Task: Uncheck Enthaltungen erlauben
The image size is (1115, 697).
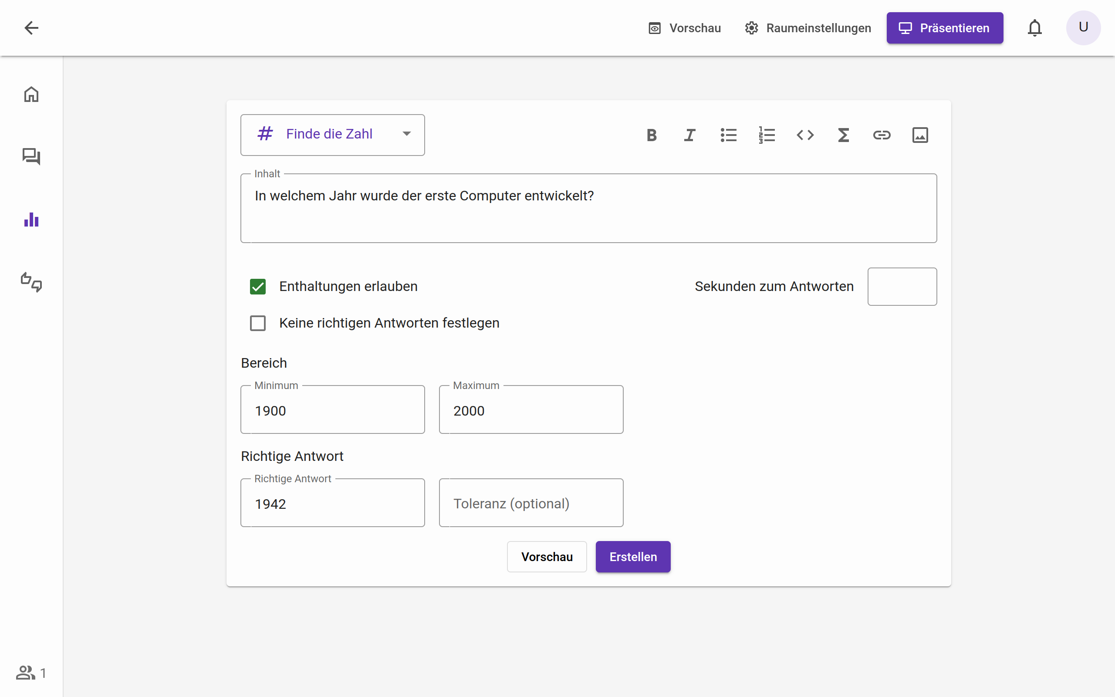Action: (257, 286)
